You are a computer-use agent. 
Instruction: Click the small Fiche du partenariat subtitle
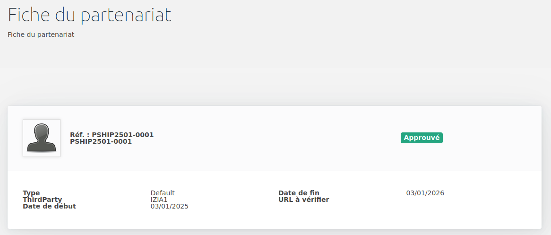click(41, 35)
